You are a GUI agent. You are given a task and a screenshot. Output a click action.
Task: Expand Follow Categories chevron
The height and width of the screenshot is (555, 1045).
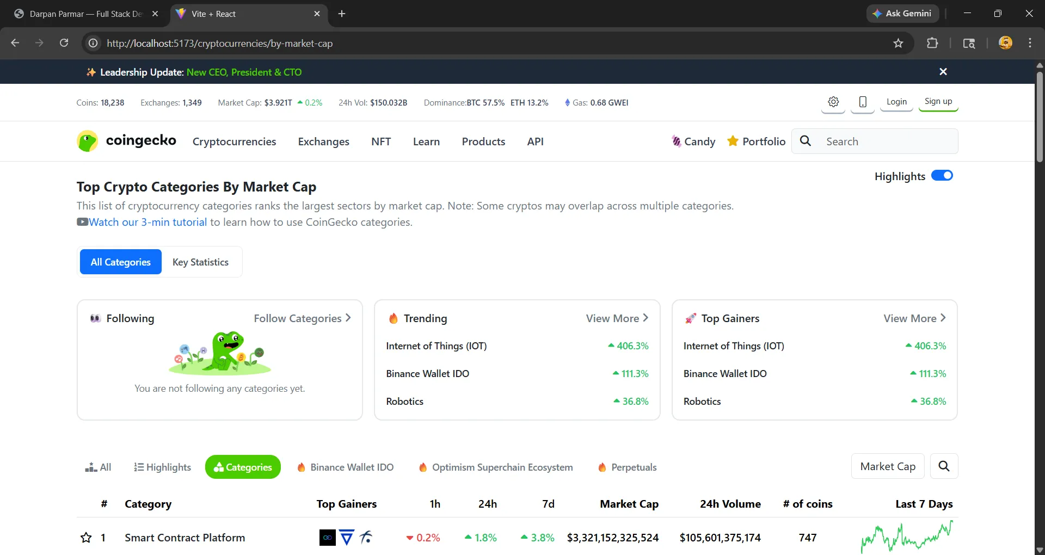(x=348, y=318)
